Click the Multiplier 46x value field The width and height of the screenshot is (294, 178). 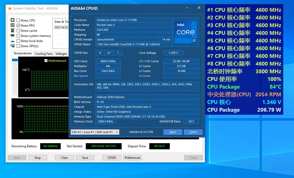(x=108, y=66)
